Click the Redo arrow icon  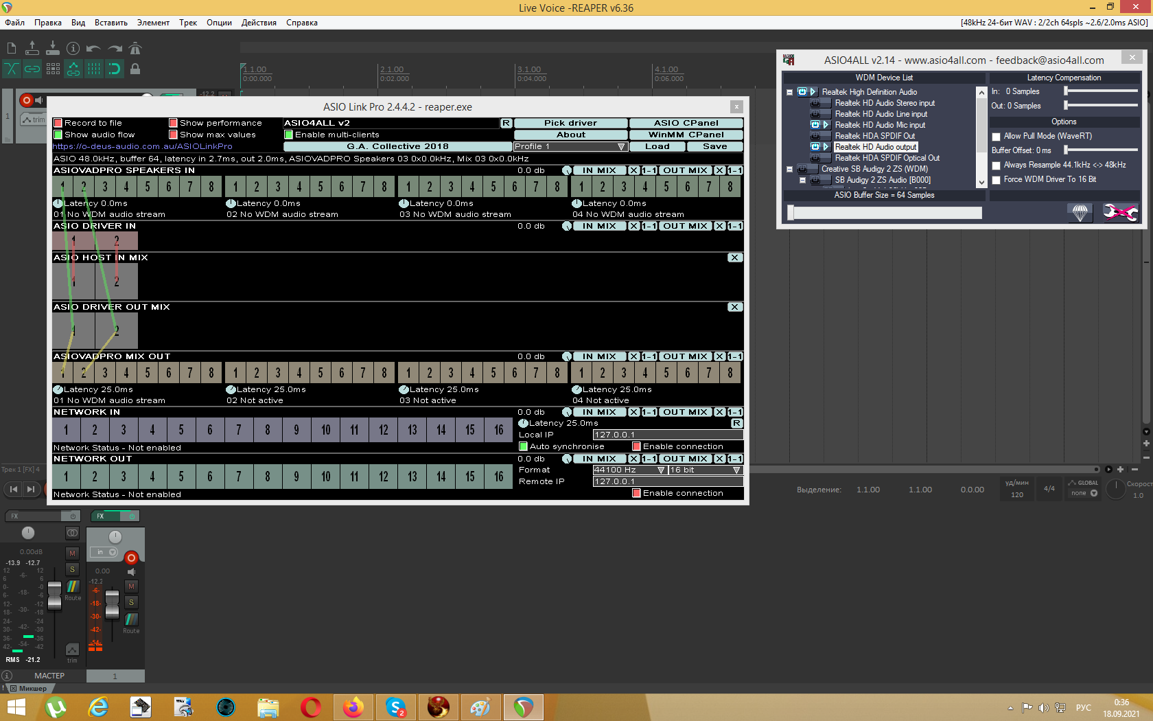pos(115,48)
